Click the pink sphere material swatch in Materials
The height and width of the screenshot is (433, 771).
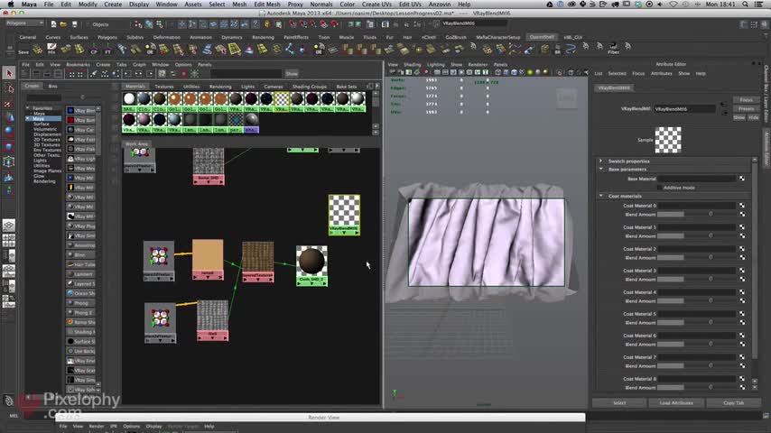coord(144,119)
